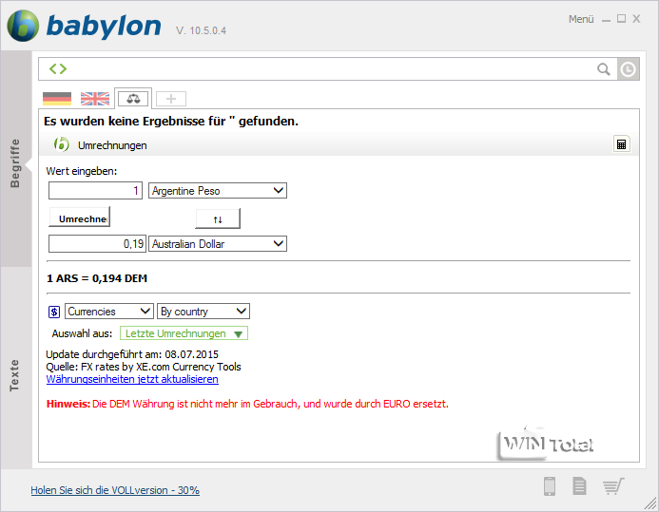The height and width of the screenshot is (512, 659).
Task: Close the Babylon window
Action: 636,19
